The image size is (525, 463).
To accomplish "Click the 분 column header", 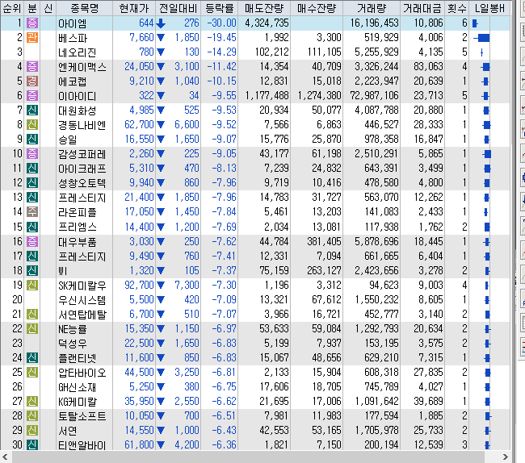I will click(x=32, y=8).
